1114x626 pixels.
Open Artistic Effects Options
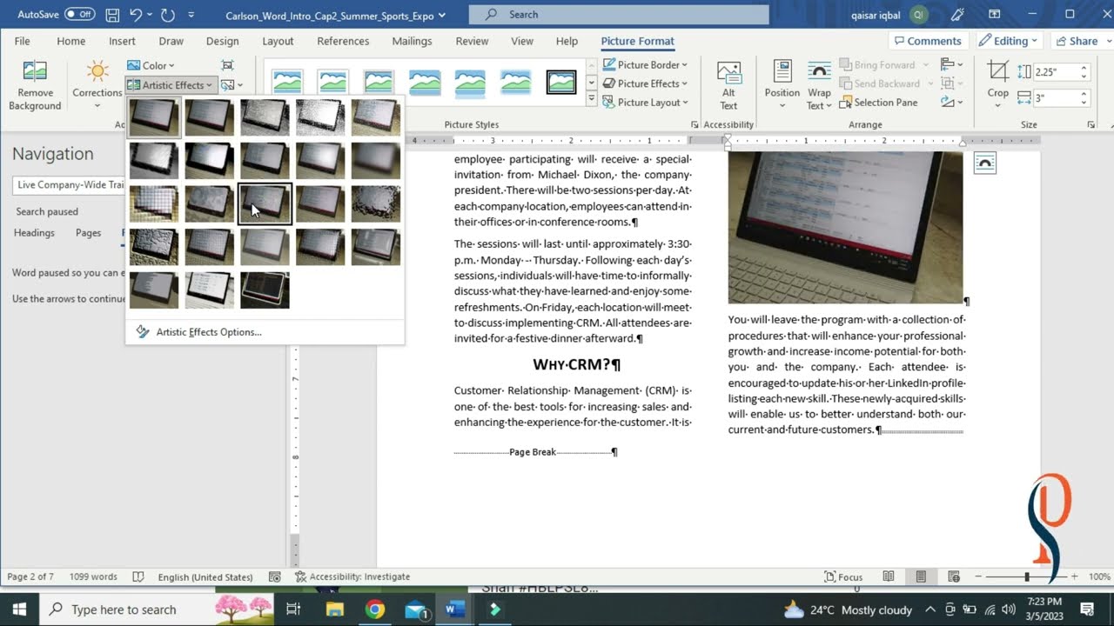coord(198,332)
